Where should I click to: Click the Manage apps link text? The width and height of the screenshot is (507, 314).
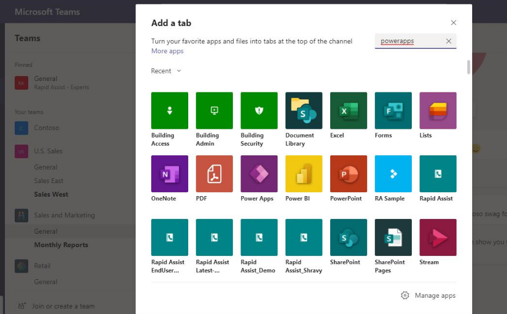(435, 296)
